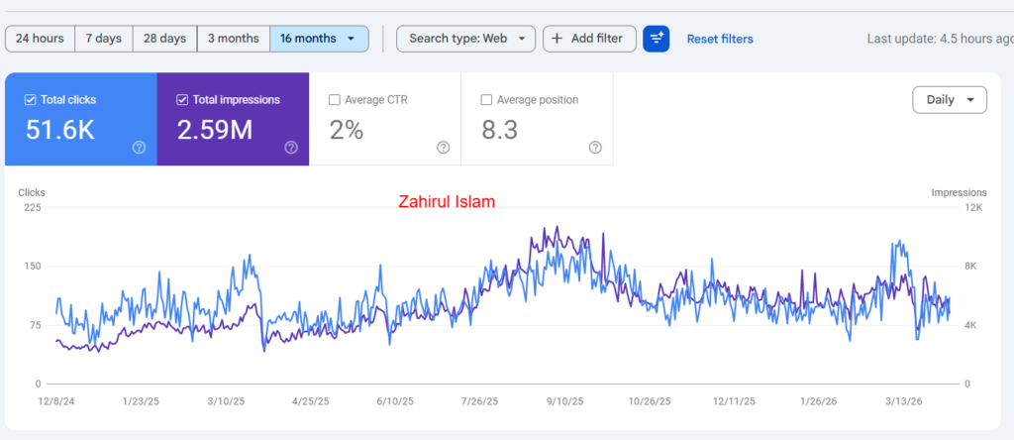Uncheck the Total impressions checkbox
The width and height of the screenshot is (1014, 440).
(x=182, y=100)
